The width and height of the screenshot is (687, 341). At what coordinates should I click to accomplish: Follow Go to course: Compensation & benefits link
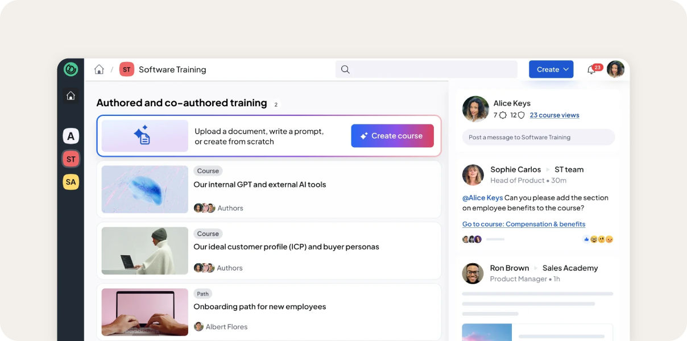(524, 224)
